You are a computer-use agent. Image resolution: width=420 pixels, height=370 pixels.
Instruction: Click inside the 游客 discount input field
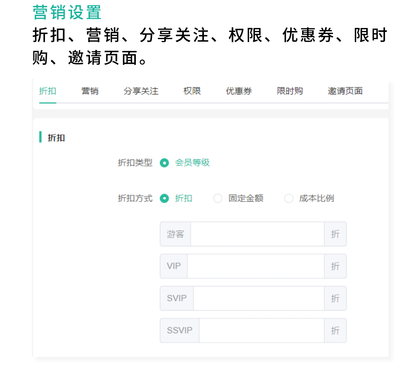pyautogui.click(x=257, y=234)
